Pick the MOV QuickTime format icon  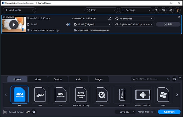pyautogui.click(x=101, y=94)
